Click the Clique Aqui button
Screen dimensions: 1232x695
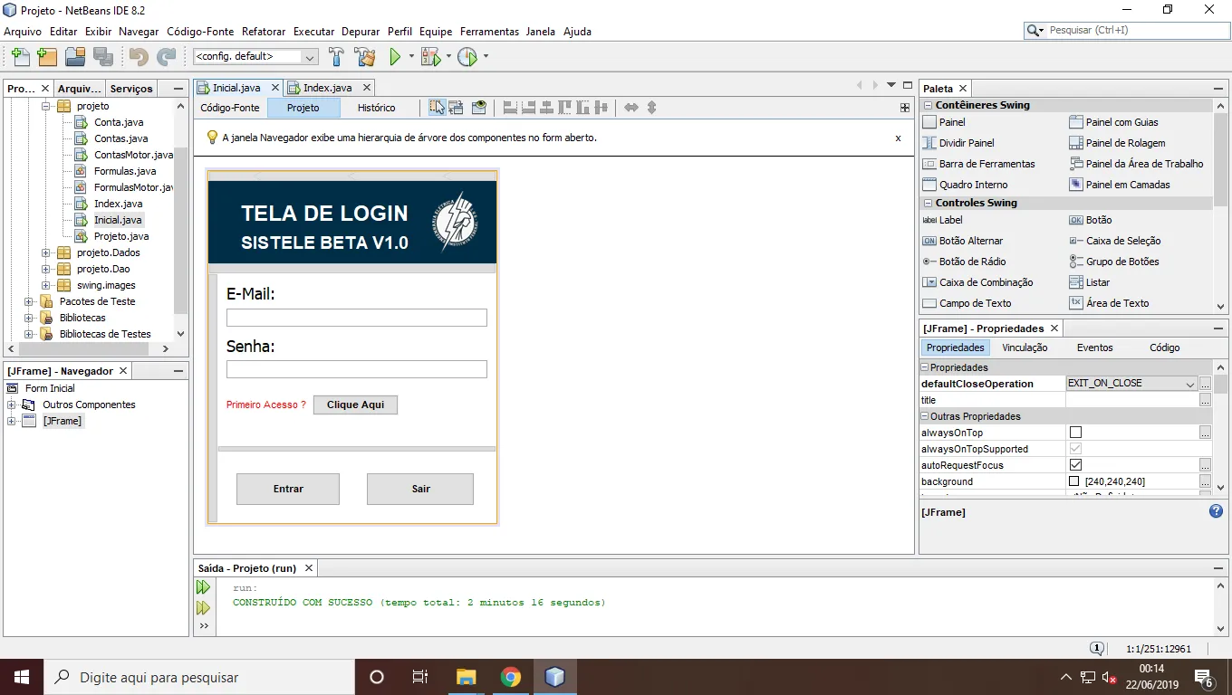355,405
